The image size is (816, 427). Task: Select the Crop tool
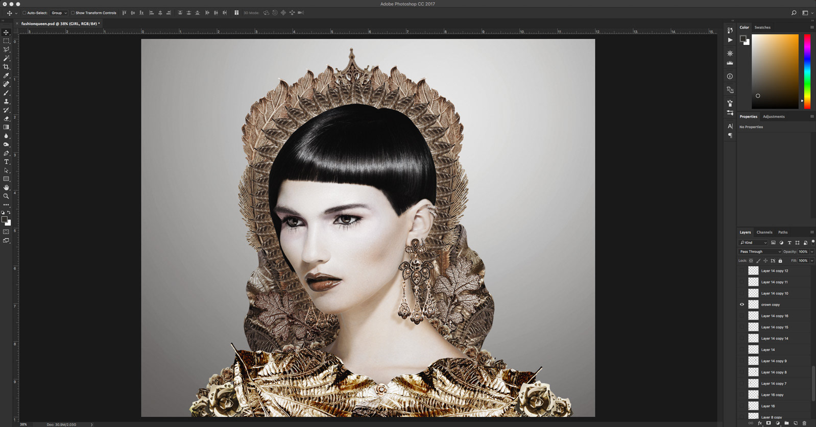tap(6, 67)
